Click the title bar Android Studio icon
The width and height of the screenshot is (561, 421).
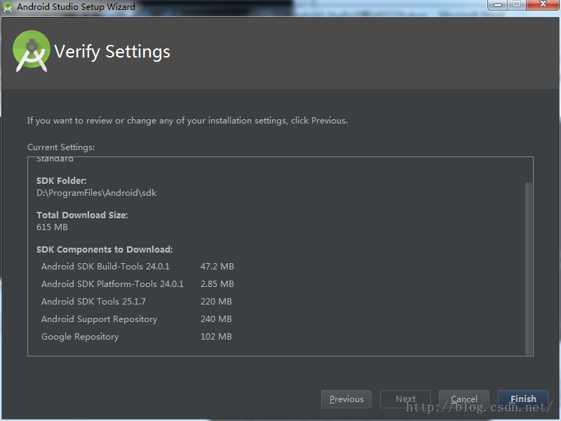point(8,7)
